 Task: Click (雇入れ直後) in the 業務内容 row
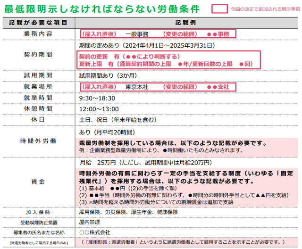click(x=99, y=34)
